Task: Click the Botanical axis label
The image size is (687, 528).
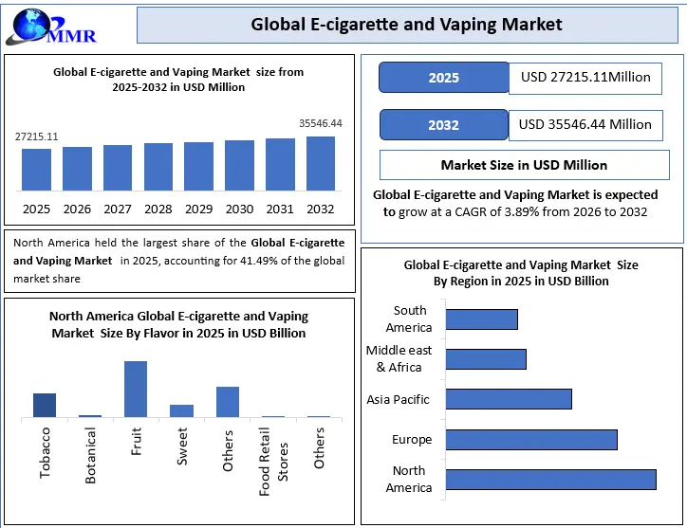Action: [90, 455]
